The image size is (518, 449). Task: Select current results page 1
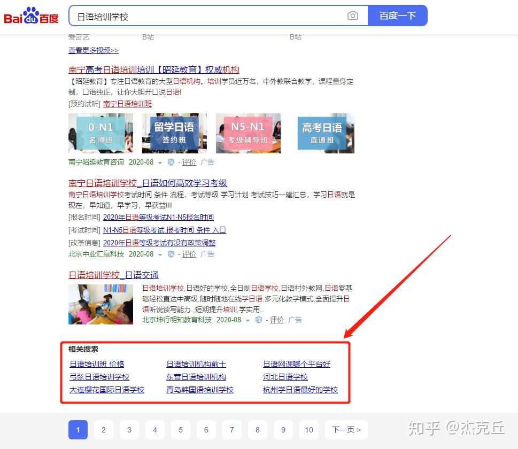(78, 430)
